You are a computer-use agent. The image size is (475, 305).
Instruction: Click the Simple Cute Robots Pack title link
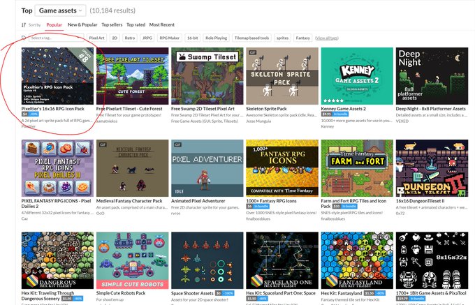(x=121, y=293)
